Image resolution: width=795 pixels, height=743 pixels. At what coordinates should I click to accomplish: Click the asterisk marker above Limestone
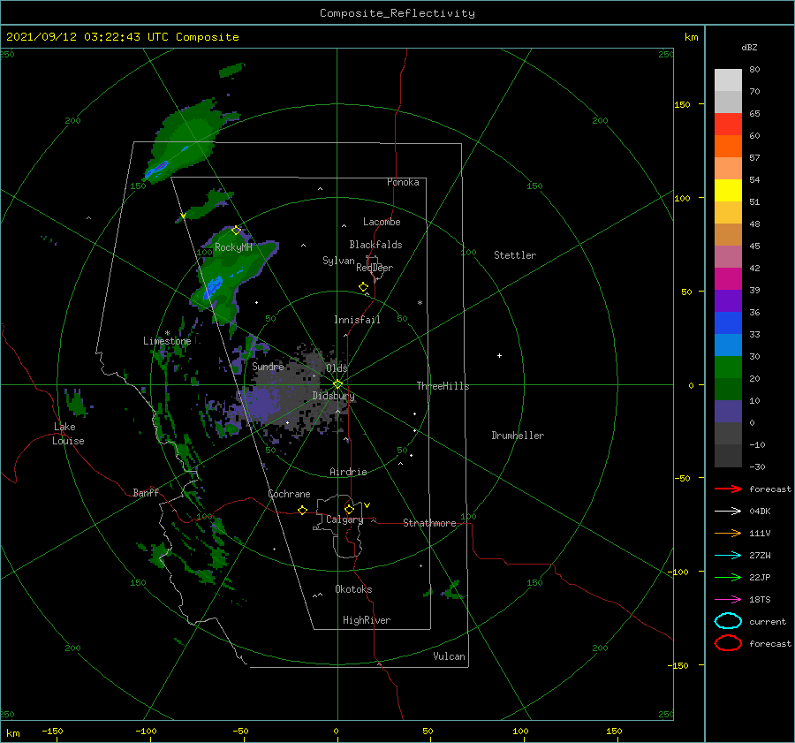click(167, 333)
